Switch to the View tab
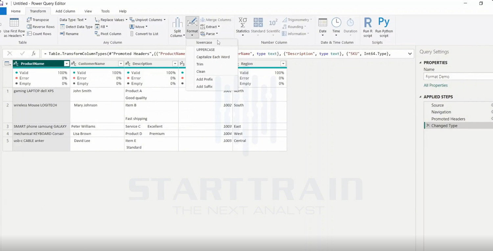493x251 pixels. tap(88, 11)
